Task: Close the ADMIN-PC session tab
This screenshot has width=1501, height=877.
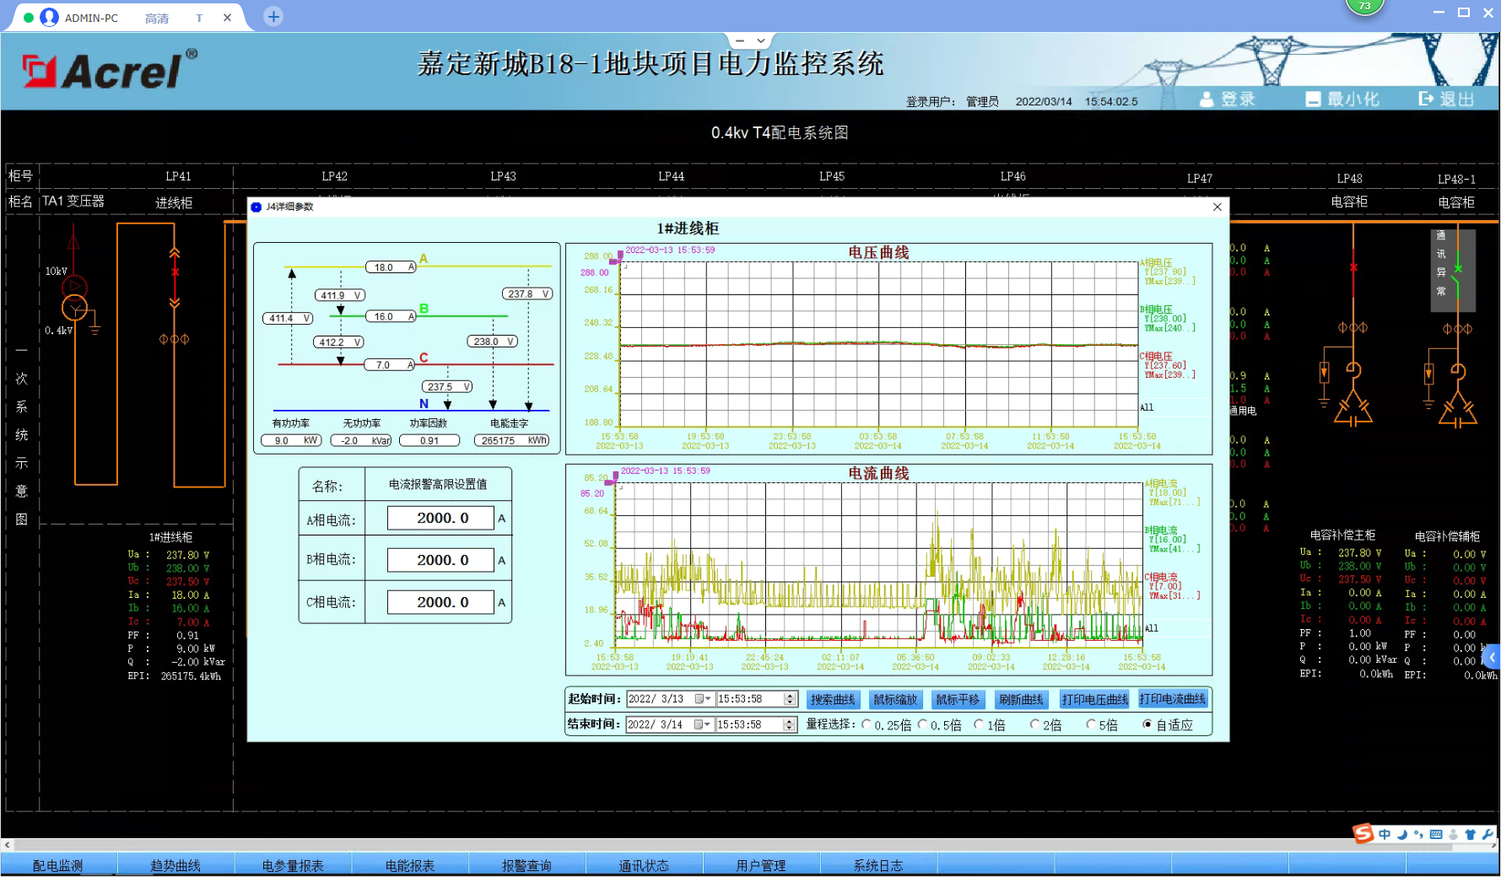Action: [227, 18]
